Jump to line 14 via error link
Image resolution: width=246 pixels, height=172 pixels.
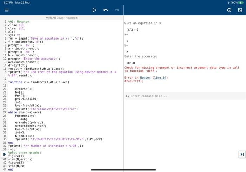click(x=160, y=78)
